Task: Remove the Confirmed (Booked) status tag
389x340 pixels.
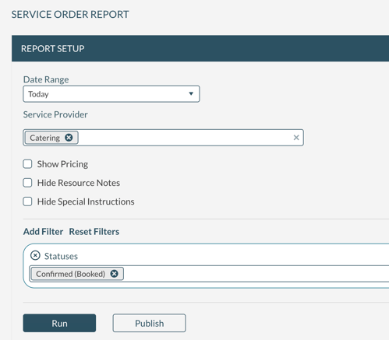Action: (114, 274)
